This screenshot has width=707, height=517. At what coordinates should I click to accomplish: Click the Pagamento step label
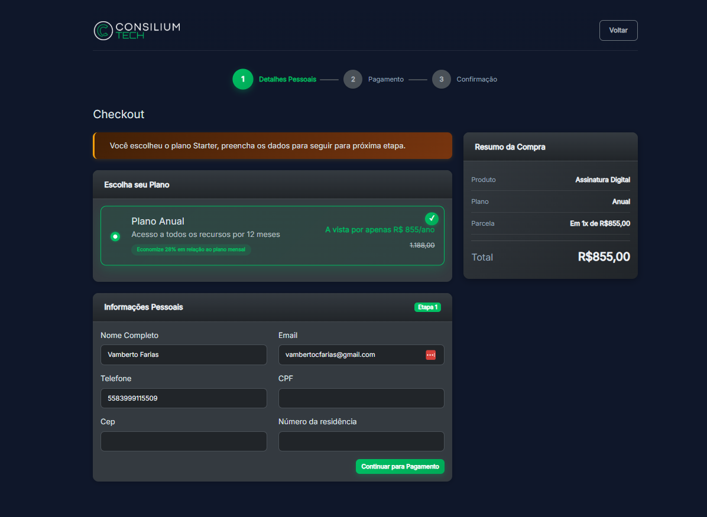coord(385,79)
